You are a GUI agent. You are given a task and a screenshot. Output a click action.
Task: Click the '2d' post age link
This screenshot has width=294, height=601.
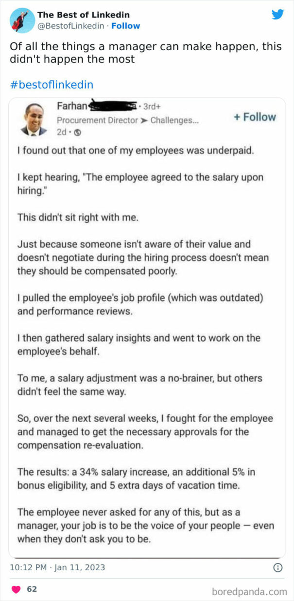click(61, 133)
